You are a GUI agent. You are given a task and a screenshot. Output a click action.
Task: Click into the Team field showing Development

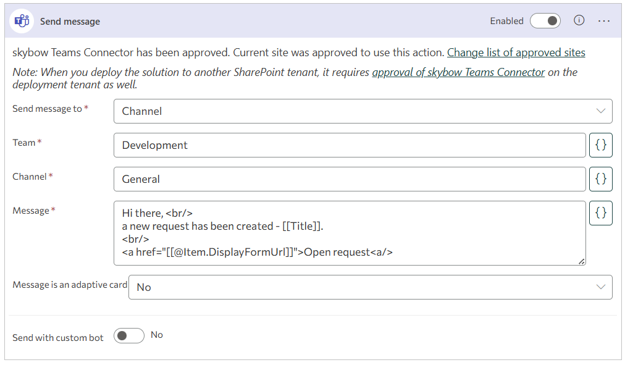[349, 145]
